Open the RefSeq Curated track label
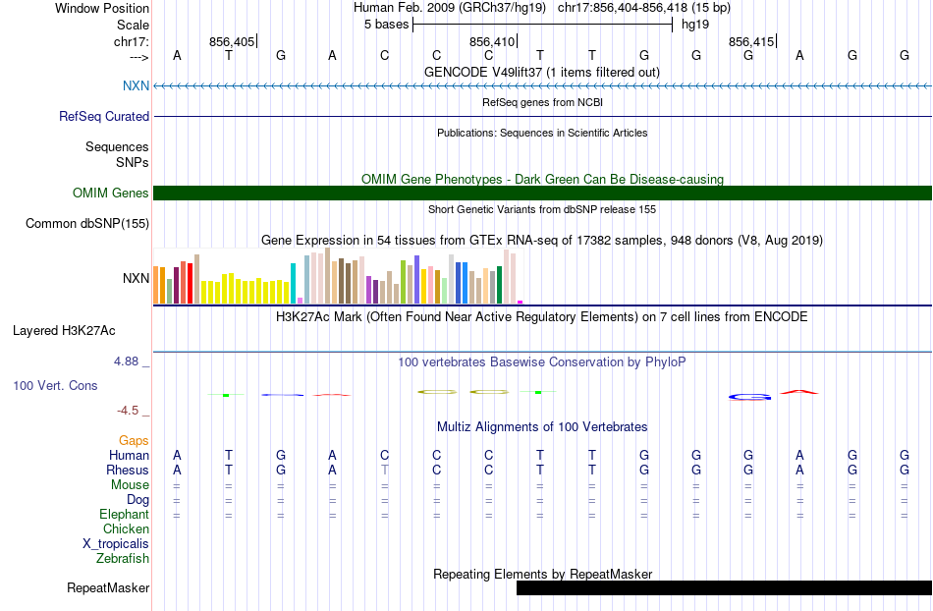933x611 pixels. point(104,116)
